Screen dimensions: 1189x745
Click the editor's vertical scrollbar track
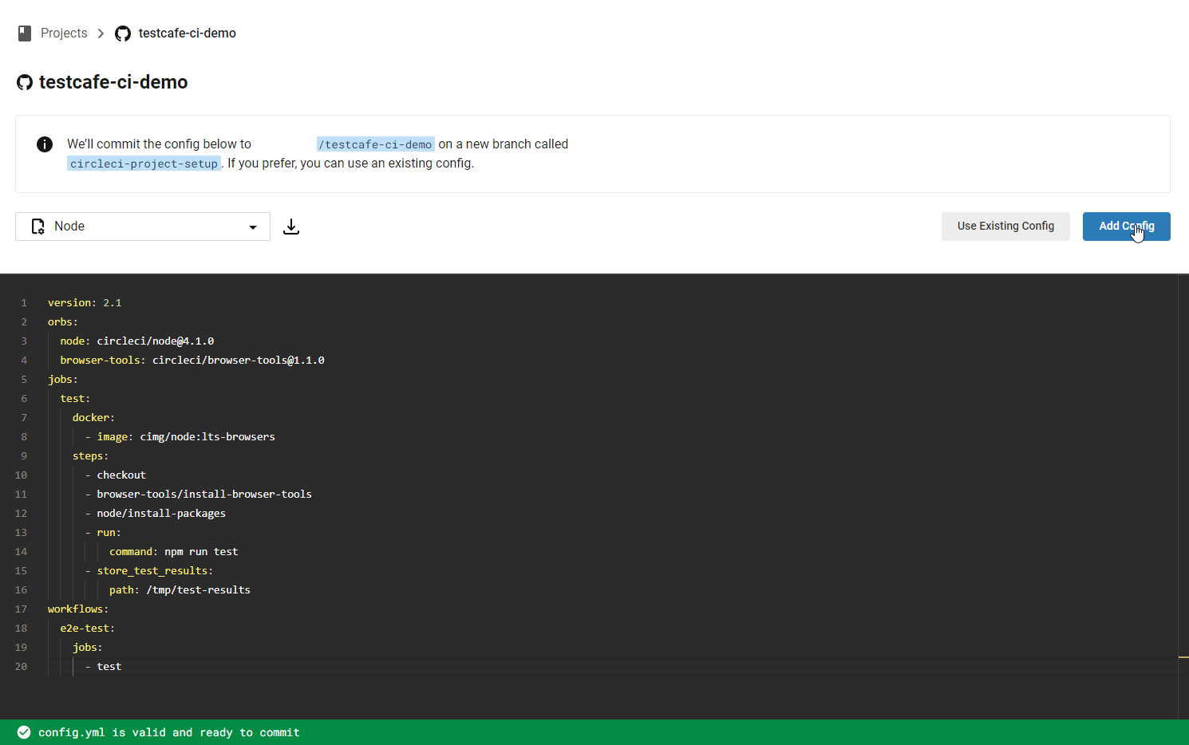[1183, 479]
